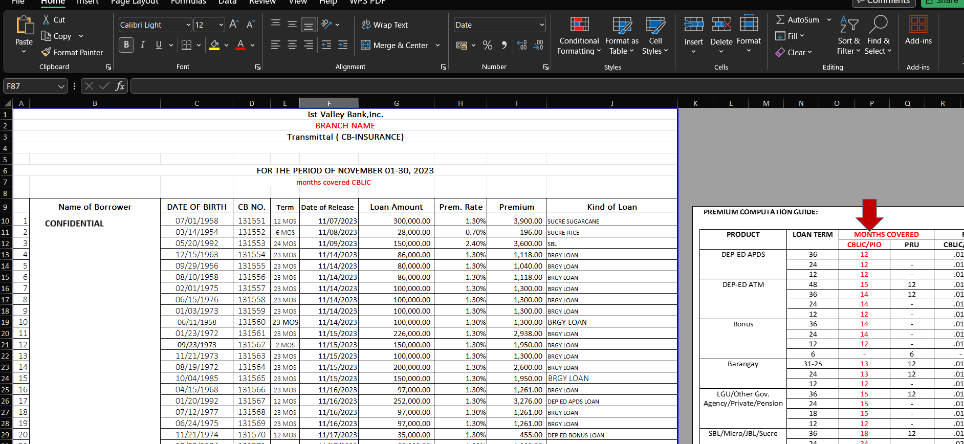Viewport: 964px width, 444px height.
Task: Click the Percent Style icon
Action: point(487,46)
